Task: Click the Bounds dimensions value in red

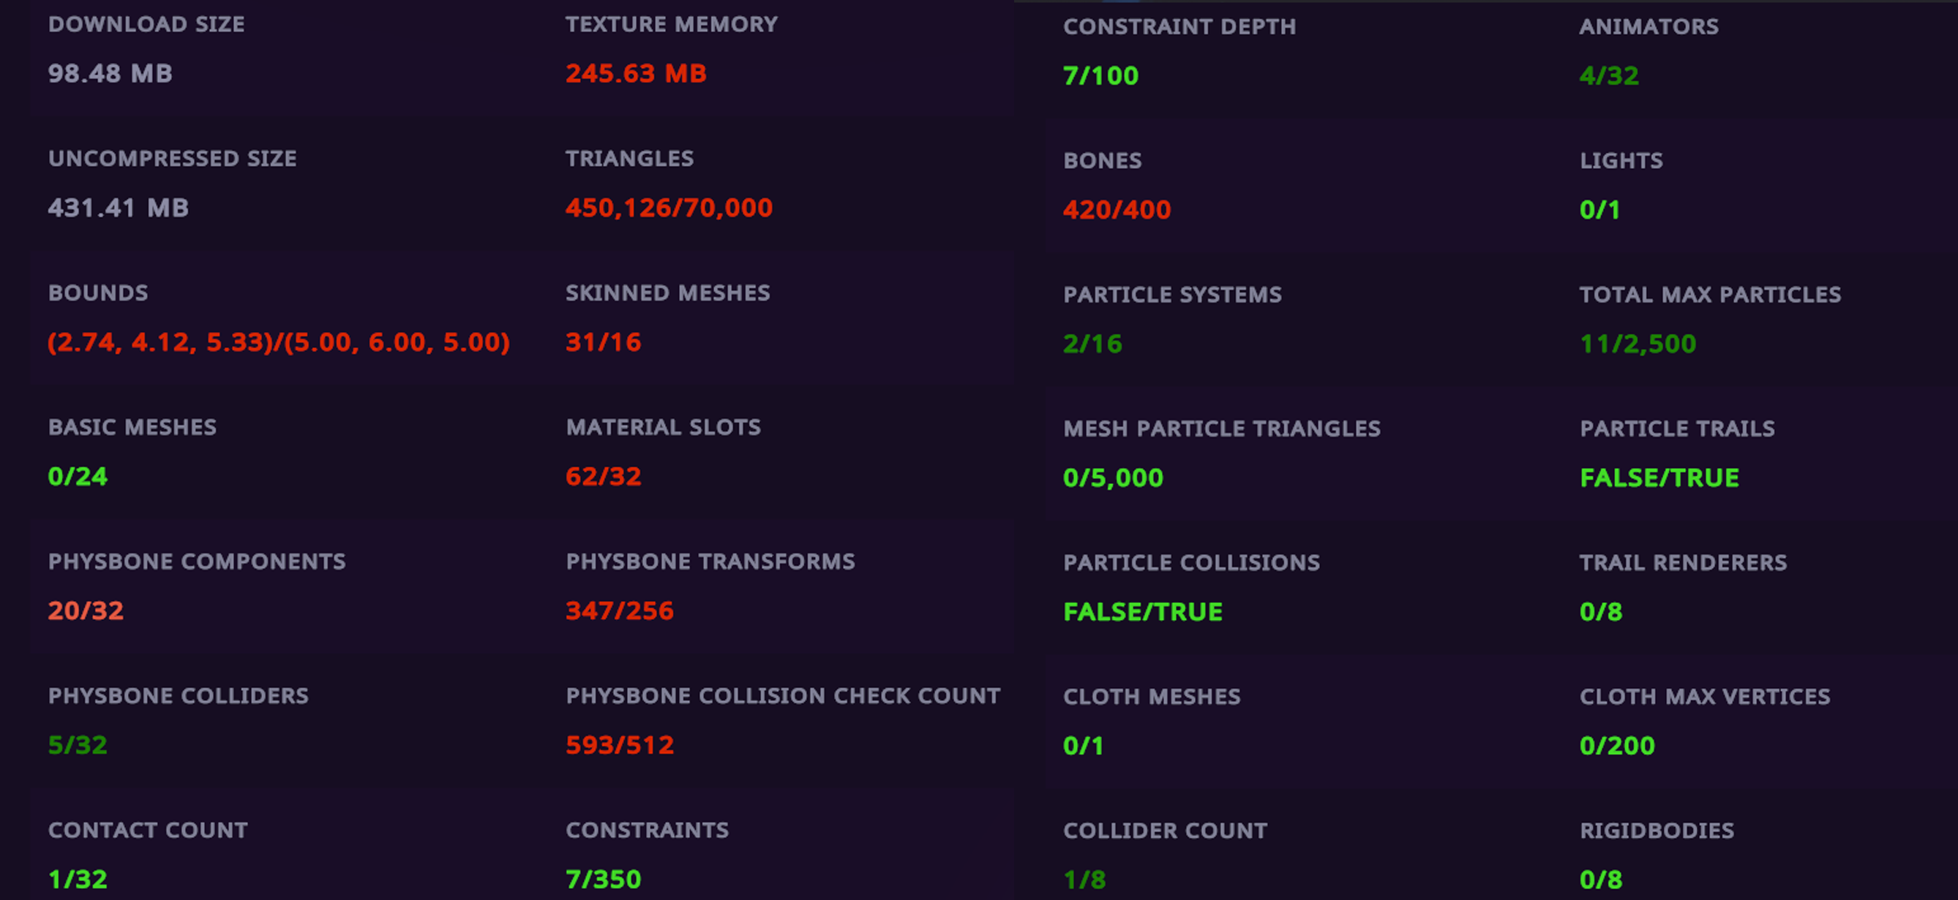Action: (x=278, y=343)
